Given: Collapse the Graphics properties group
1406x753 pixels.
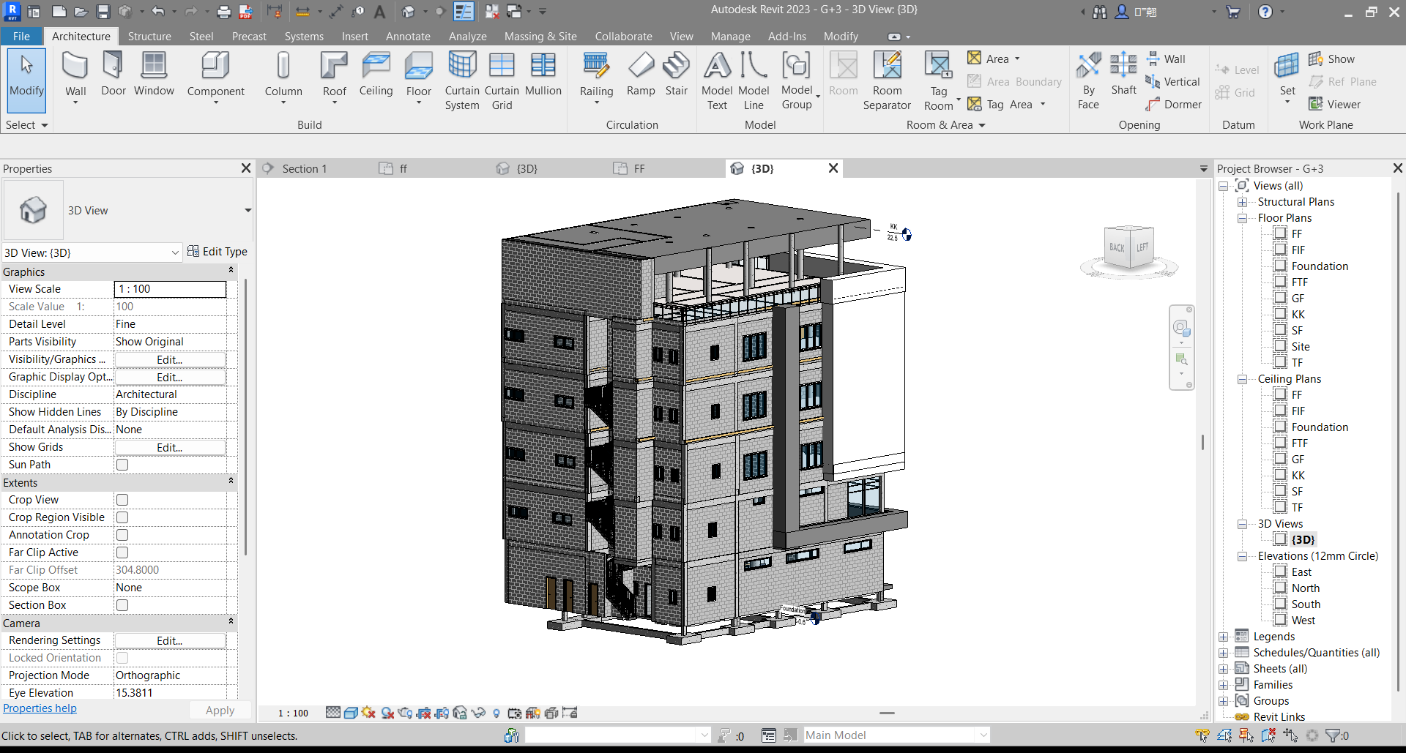Looking at the screenshot, I should (231, 271).
